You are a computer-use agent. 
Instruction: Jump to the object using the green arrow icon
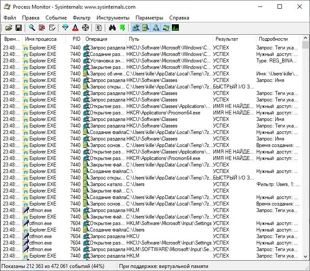click(x=123, y=28)
